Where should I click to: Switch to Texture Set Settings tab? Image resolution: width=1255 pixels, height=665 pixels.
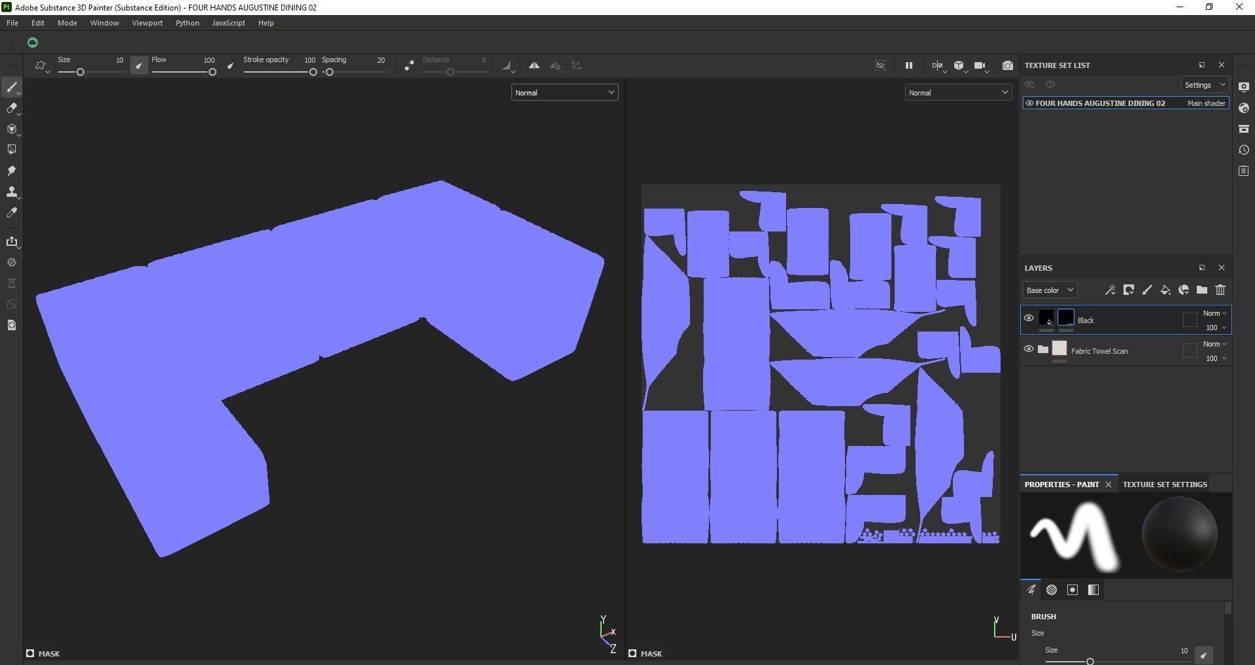pyautogui.click(x=1165, y=485)
